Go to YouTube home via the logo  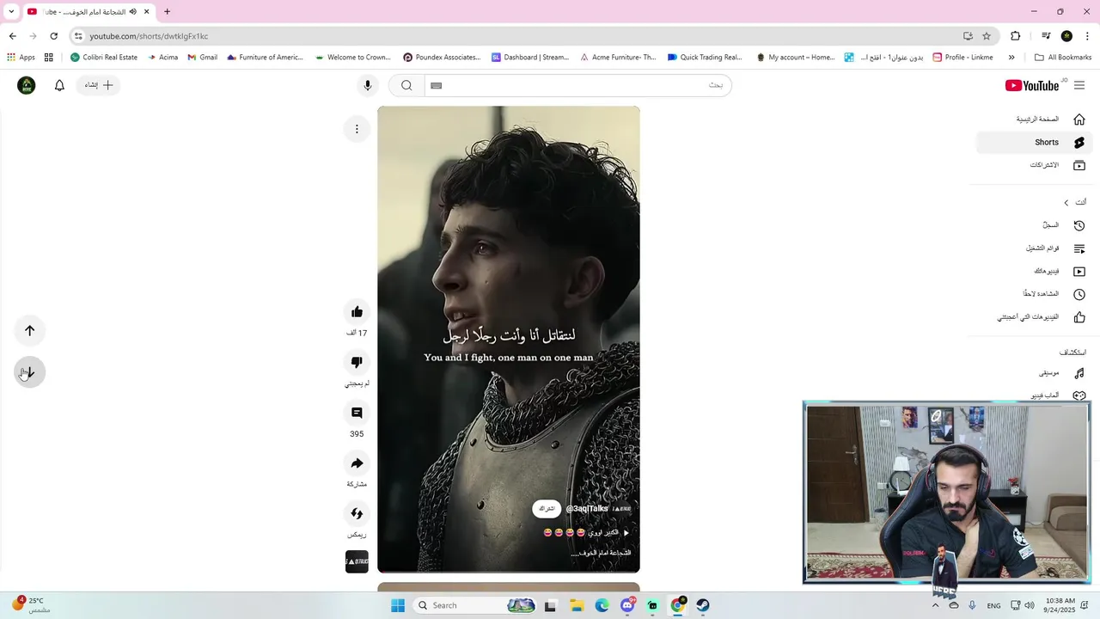(x=1032, y=85)
